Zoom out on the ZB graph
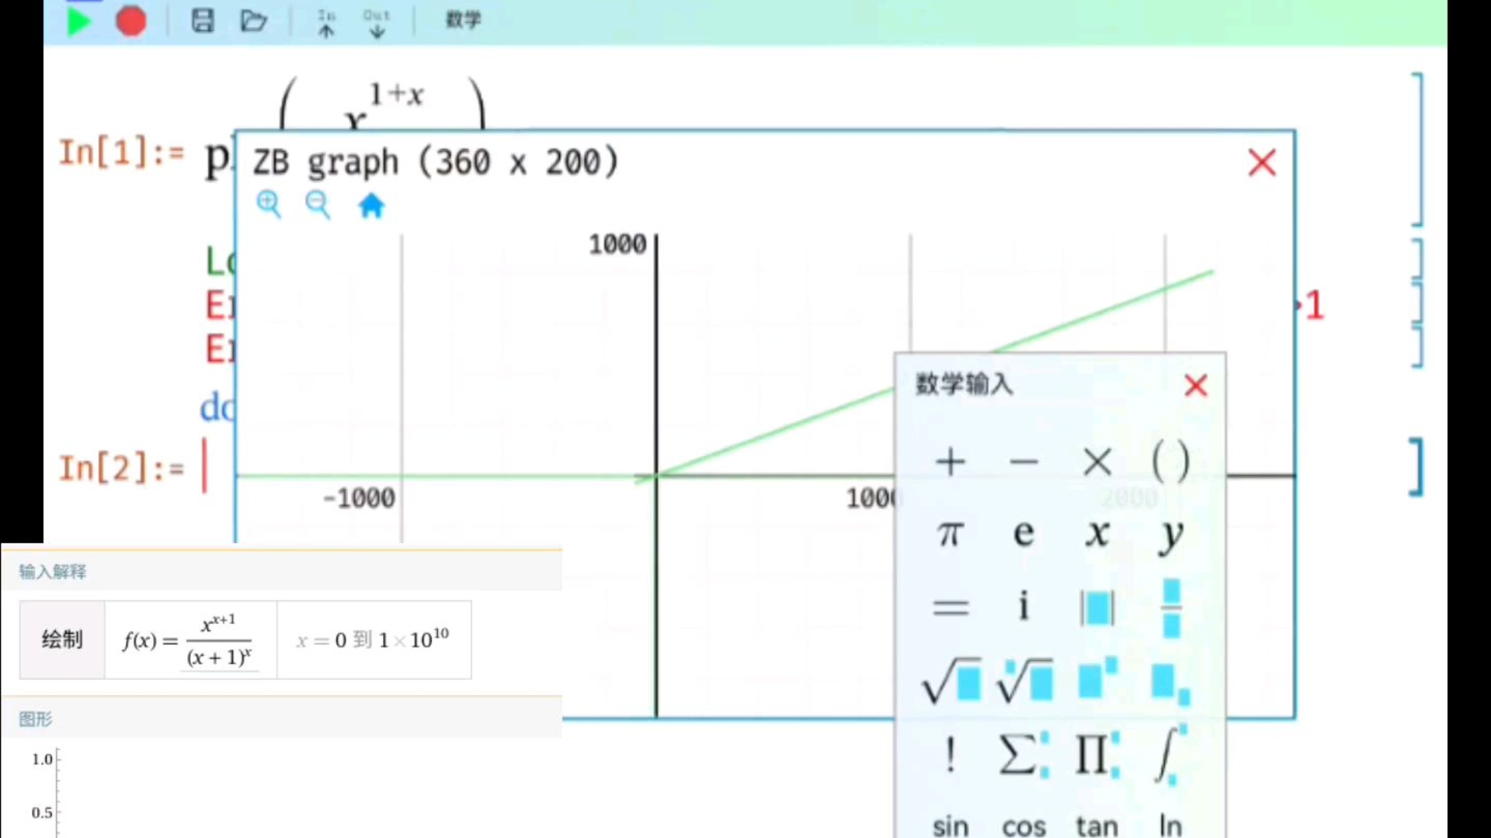 (318, 205)
